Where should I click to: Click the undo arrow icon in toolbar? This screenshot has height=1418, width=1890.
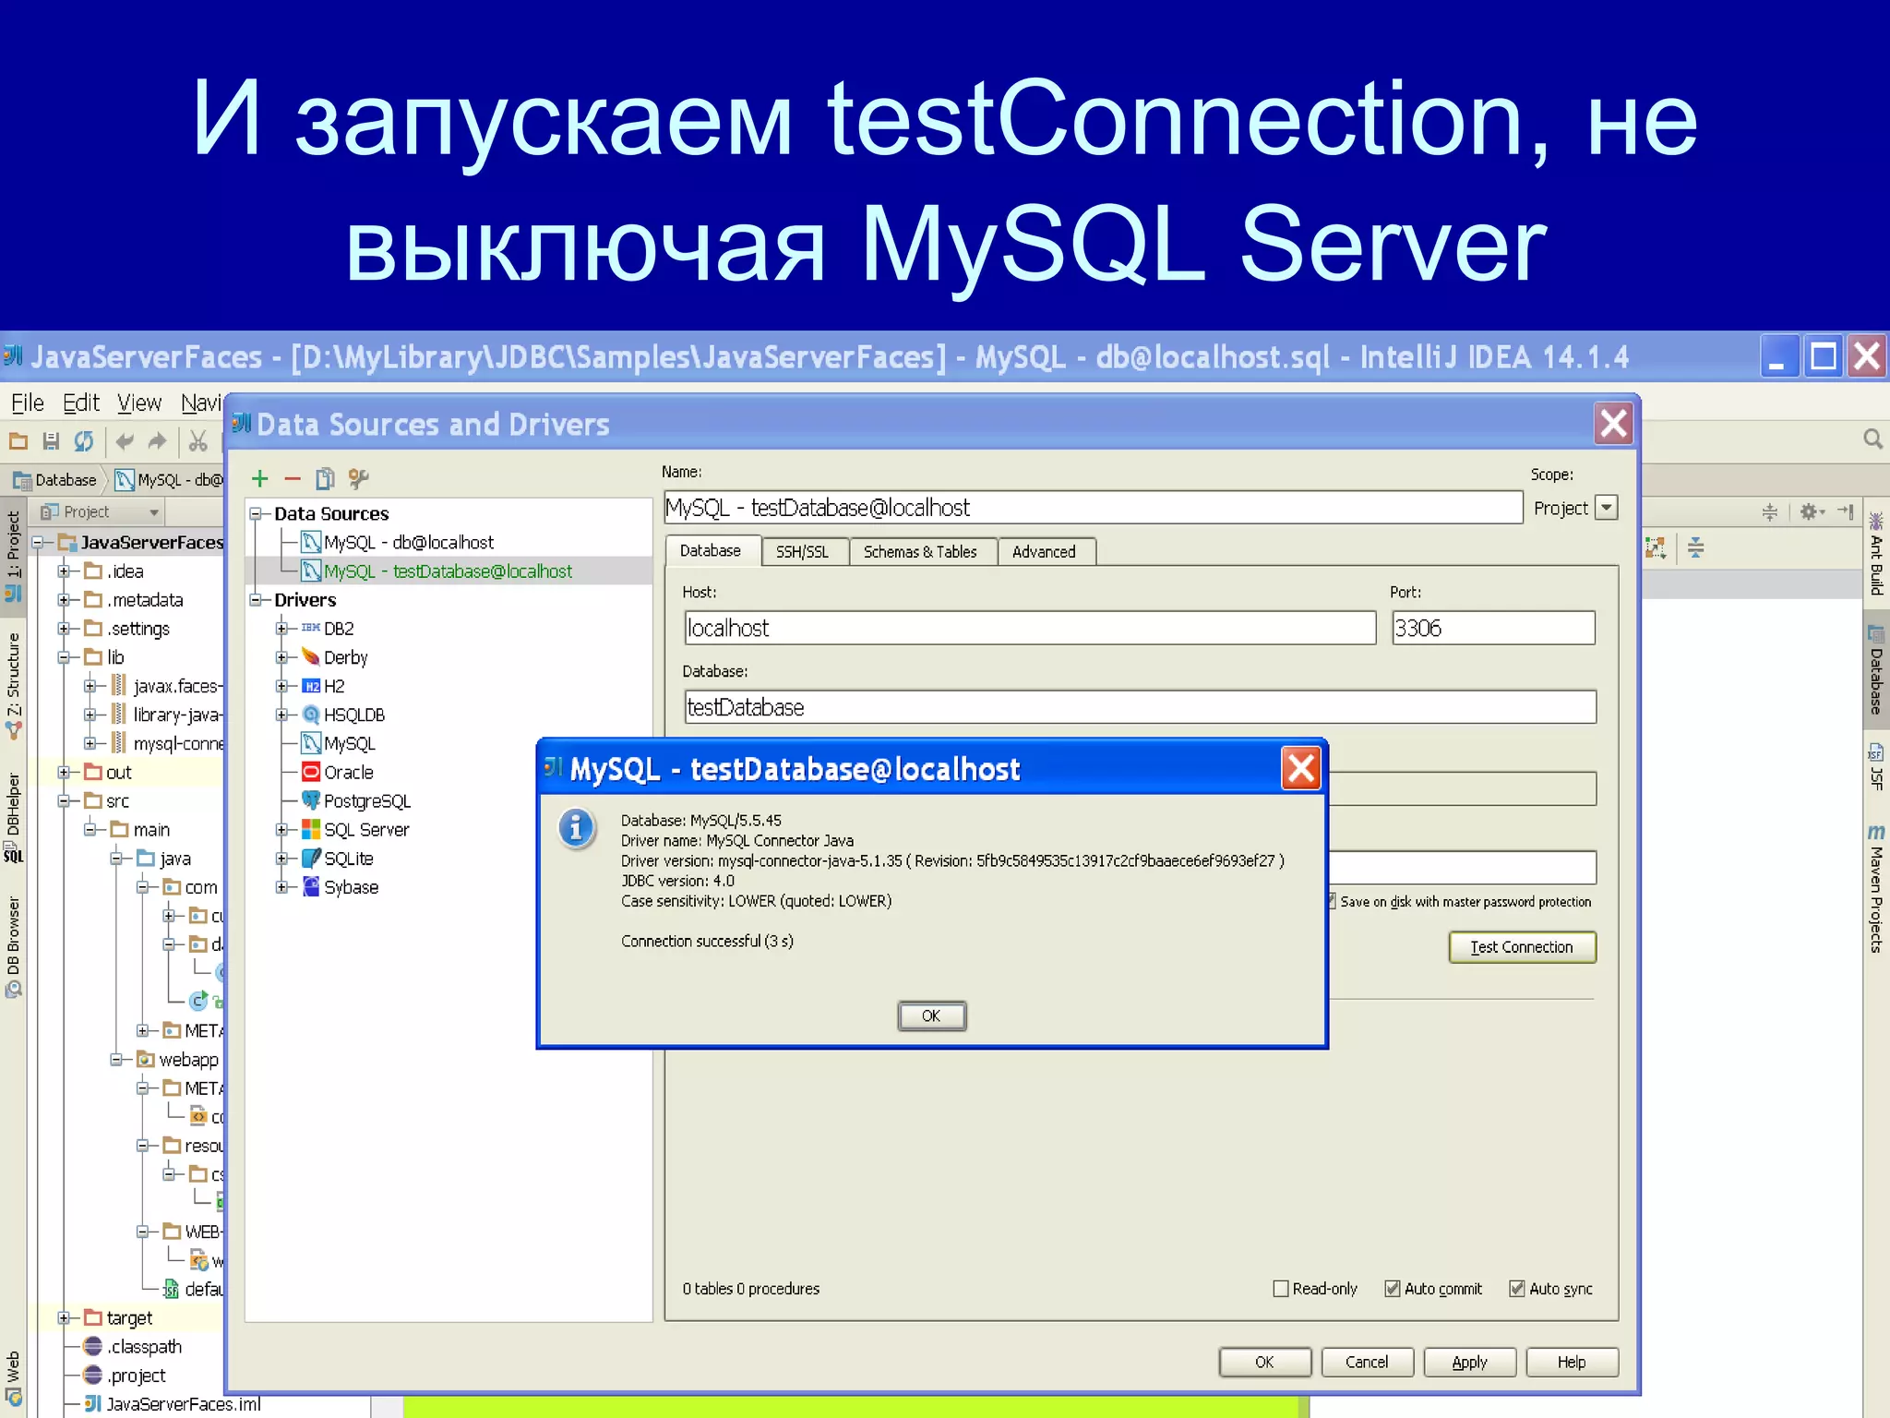[125, 441]
